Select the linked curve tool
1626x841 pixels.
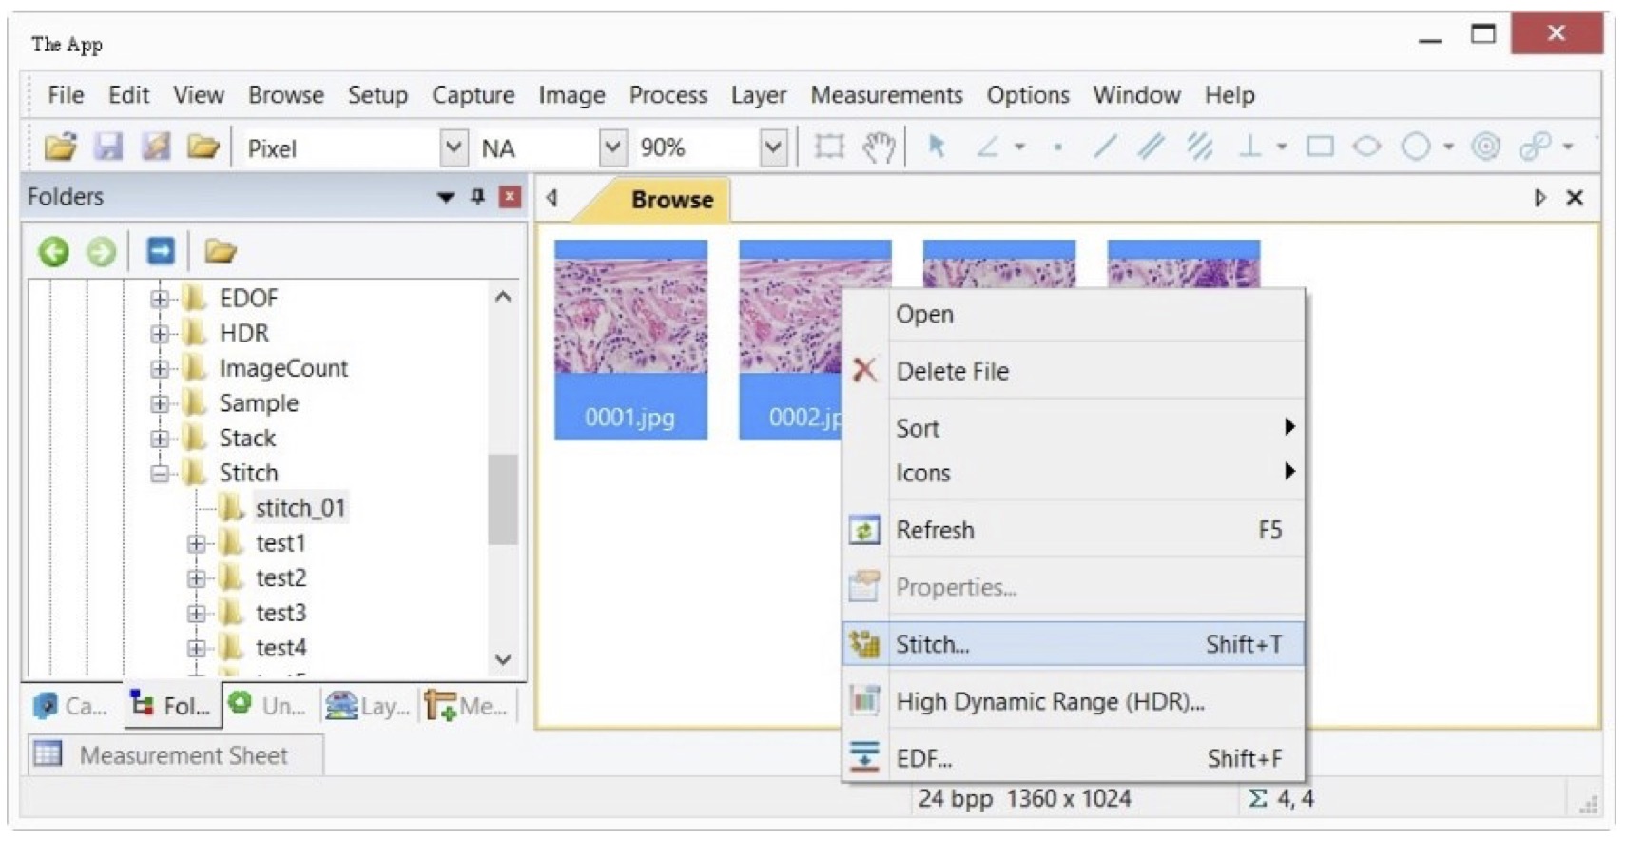(x=1535, y=147)
